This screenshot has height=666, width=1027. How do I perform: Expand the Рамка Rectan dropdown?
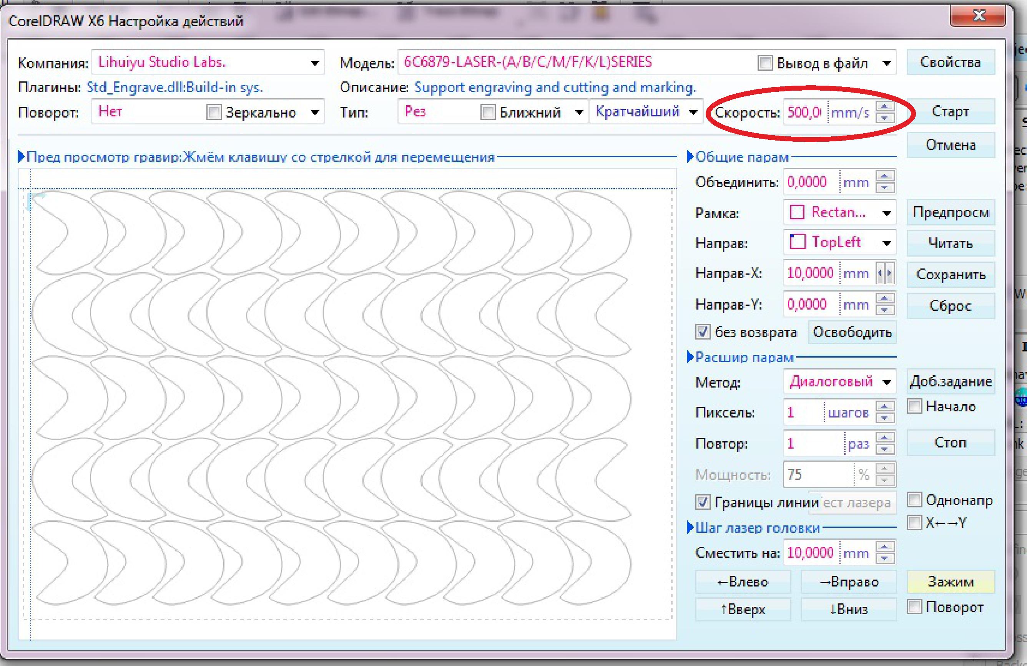[x=886, y=213]
